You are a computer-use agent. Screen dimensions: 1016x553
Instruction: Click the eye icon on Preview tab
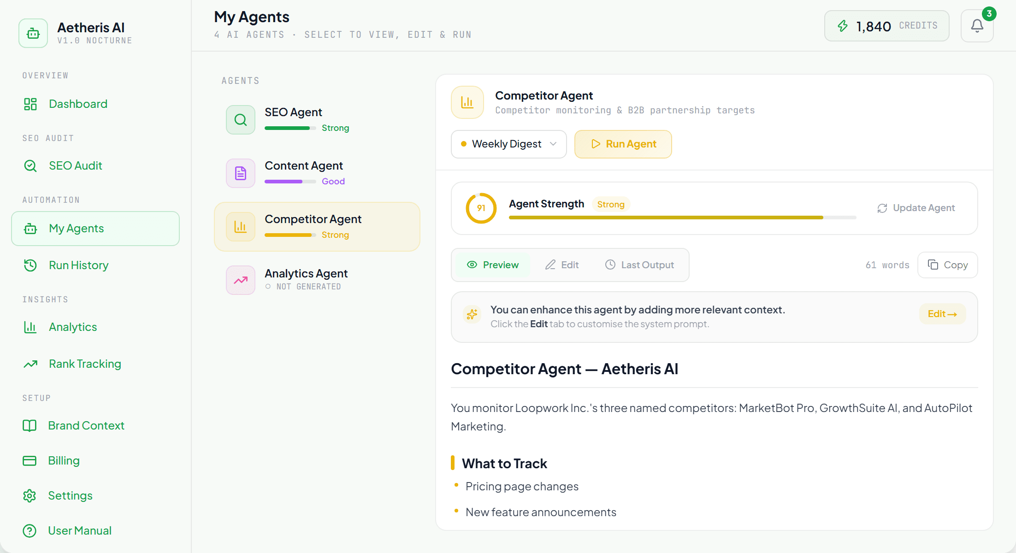(x=472, y=265)
